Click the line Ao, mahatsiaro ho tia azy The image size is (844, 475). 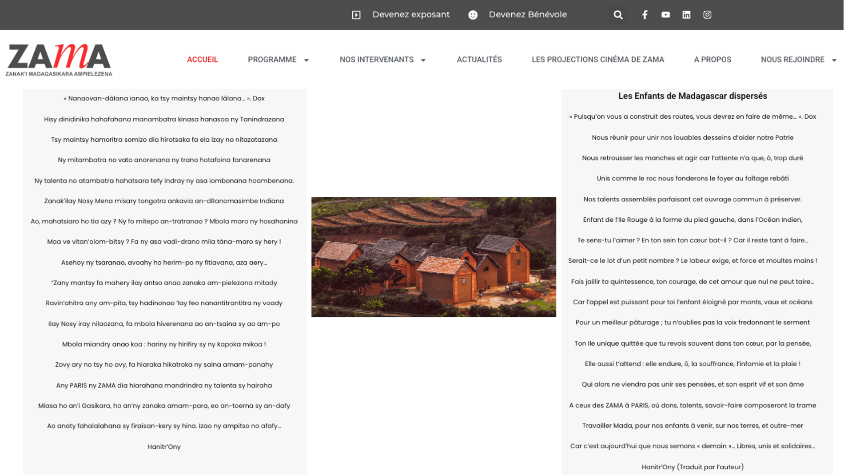point(164,221)
